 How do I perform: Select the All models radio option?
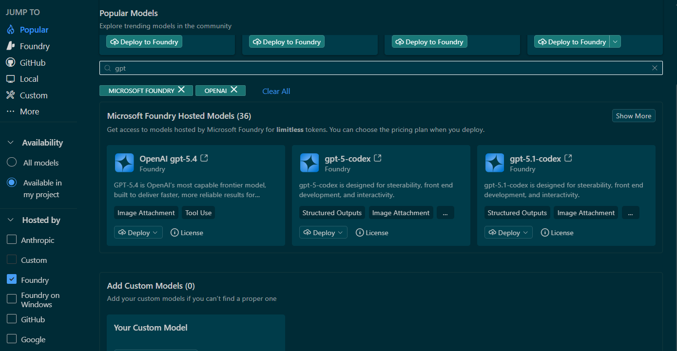[x=12, y=163]
